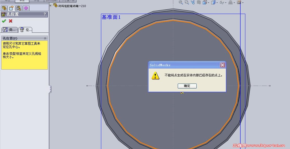Close the SolidWorks warning dialog

pos(222,65)
